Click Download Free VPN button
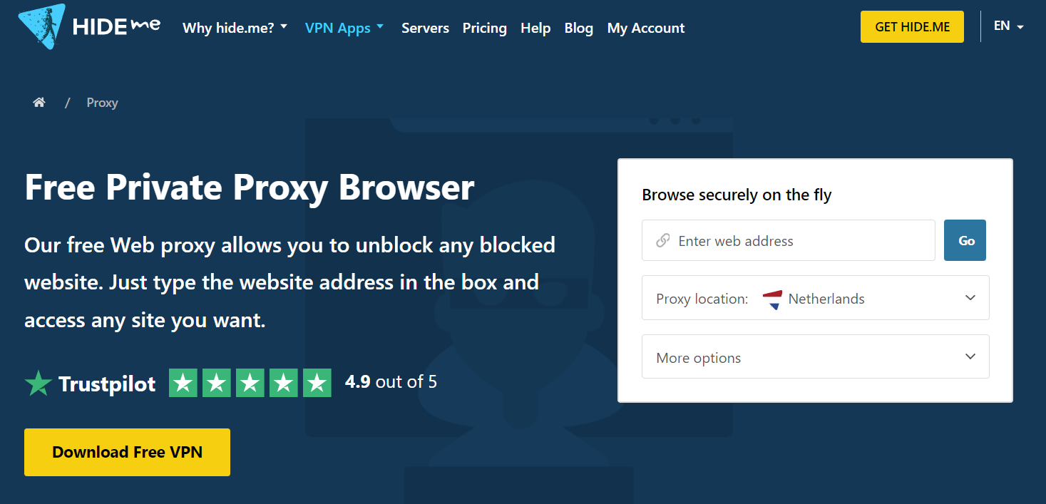The image size is (1046, 504). pos(127,452)
